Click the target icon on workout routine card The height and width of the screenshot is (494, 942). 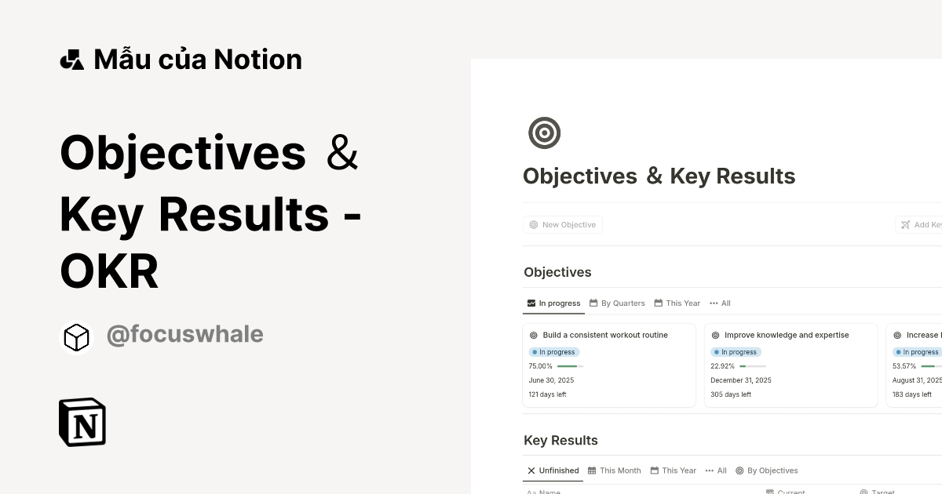534,335
